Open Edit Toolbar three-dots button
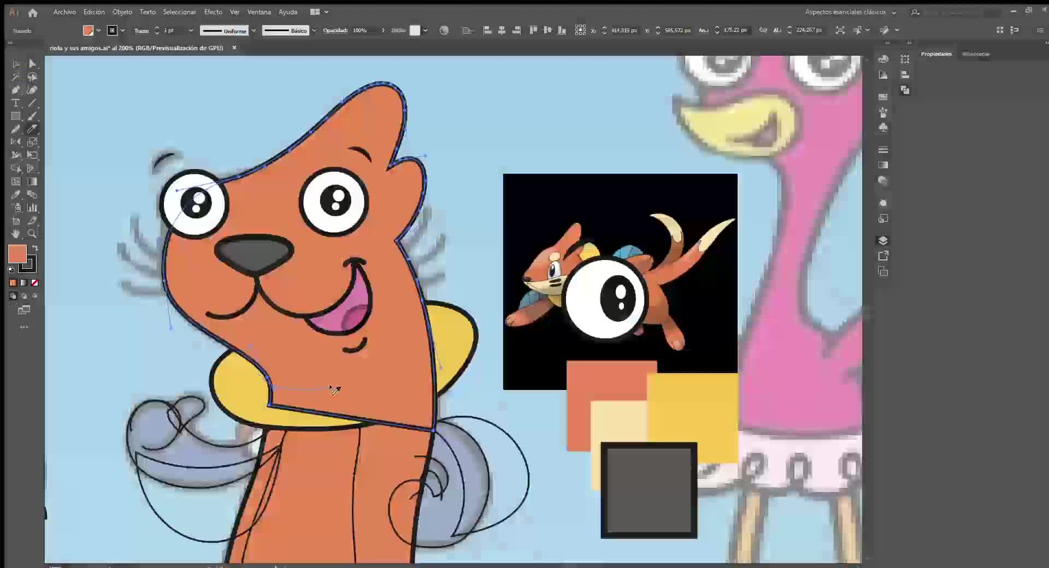Screen dimensions: 1049x568 [x=24, y=327]
